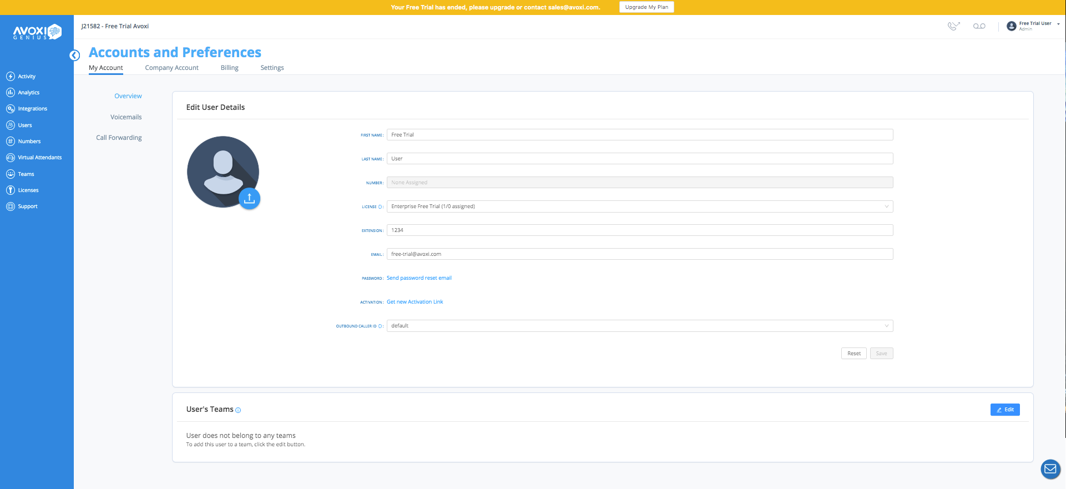Switch to Company Account tab
The image size is (1066, 489).
pyautogui.click(x=172, y=68)
